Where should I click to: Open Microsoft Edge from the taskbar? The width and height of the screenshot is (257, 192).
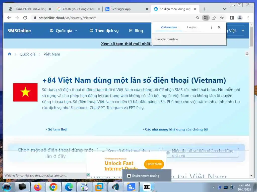pyautogui.click(x=69, y=187)
